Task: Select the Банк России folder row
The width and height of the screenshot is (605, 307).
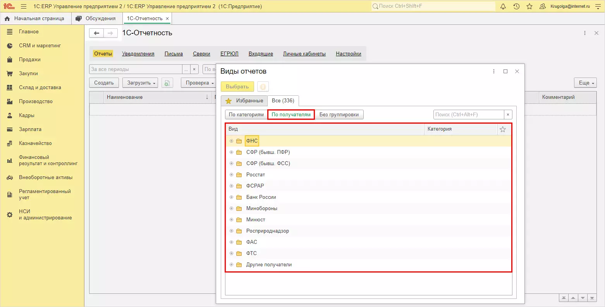Action: [261, 197]
